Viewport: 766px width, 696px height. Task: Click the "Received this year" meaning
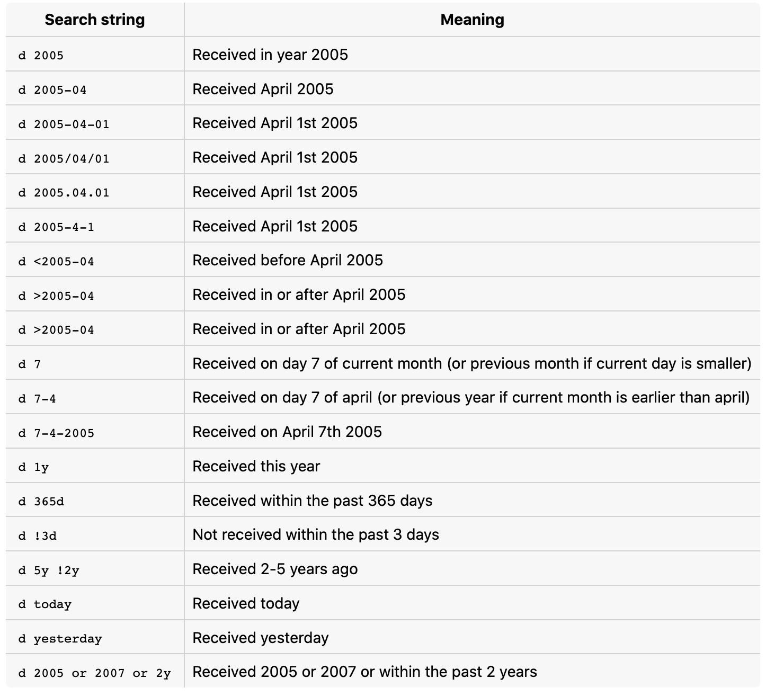pos(256,467)
